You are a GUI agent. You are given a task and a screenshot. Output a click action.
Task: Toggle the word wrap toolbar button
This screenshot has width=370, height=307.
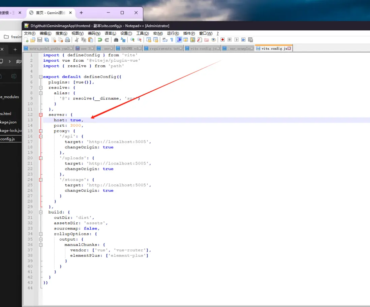point(165,40)
